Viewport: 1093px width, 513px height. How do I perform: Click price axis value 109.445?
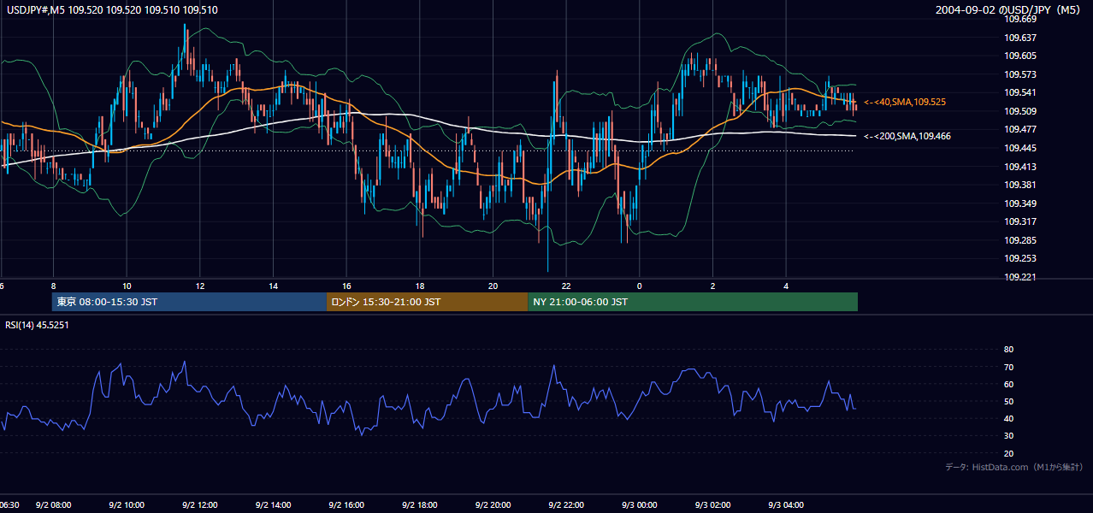[x=1020, y=148]
